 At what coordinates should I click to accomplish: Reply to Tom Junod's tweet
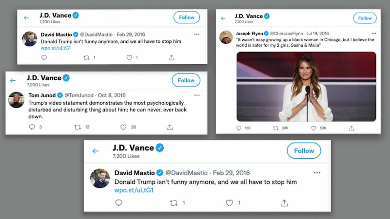(x=32, y=127)
